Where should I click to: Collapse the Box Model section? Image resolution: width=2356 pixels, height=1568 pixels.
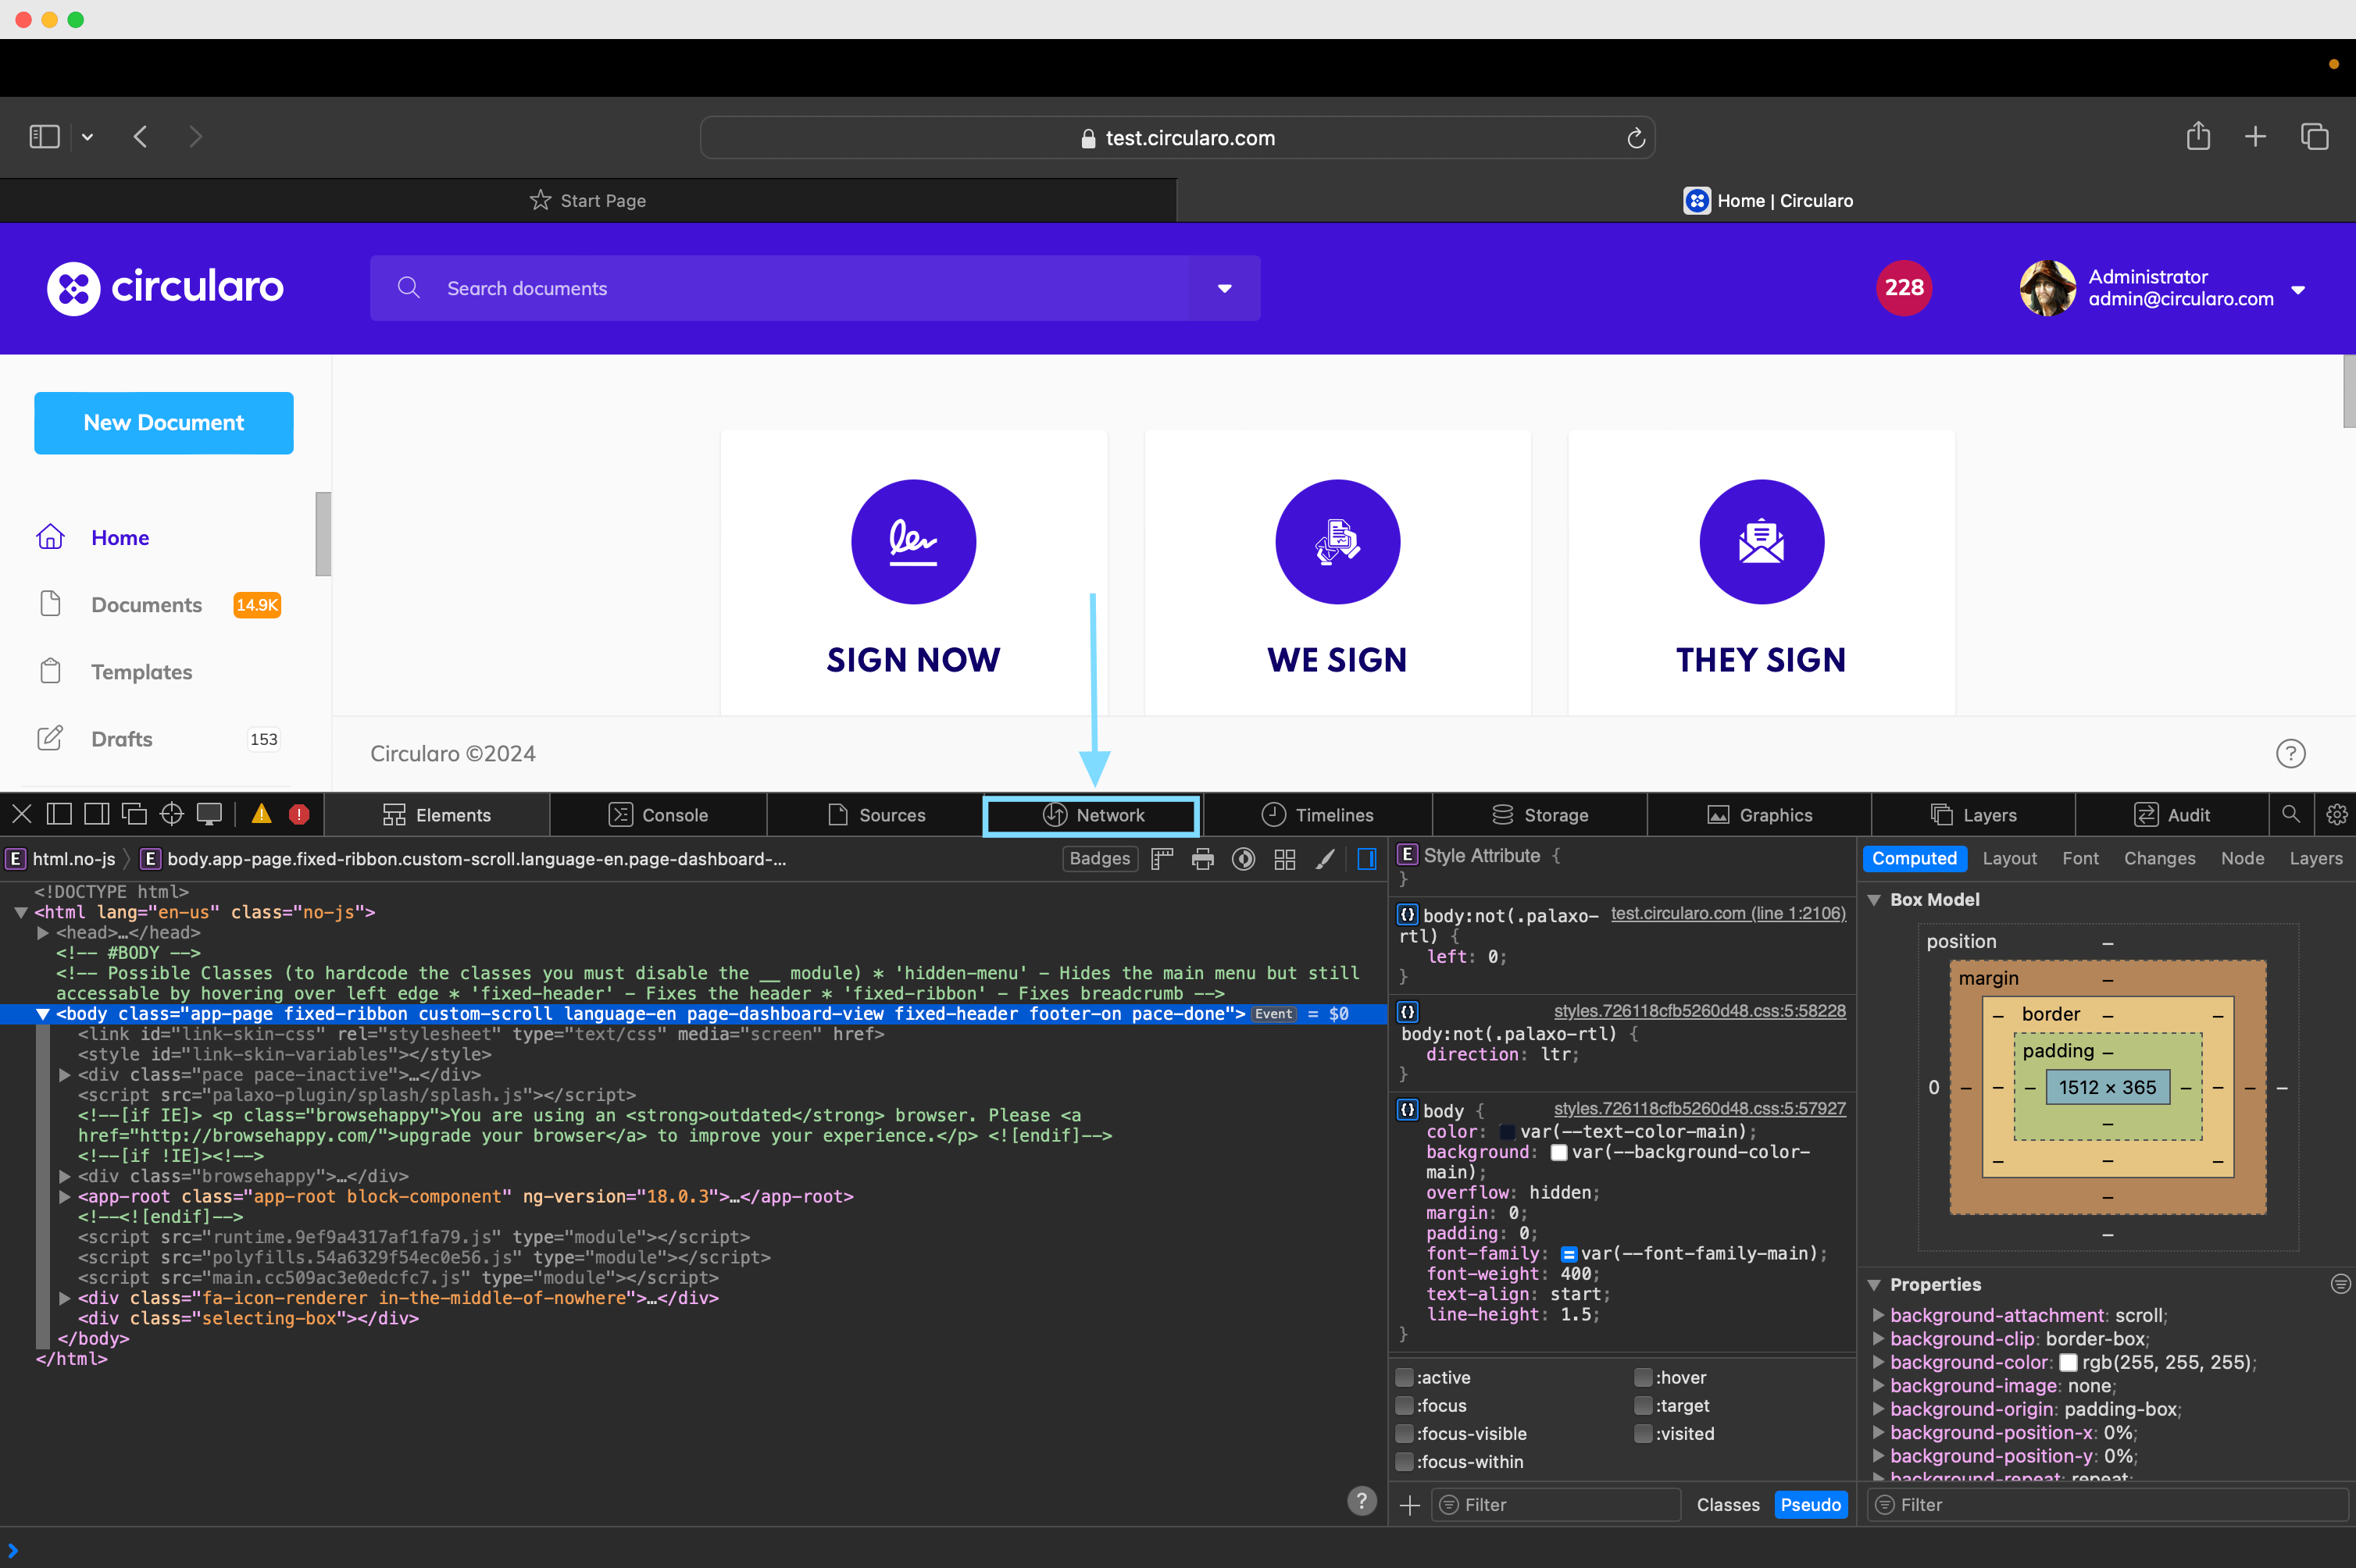pyautogui.click(x=1874, y=900)
